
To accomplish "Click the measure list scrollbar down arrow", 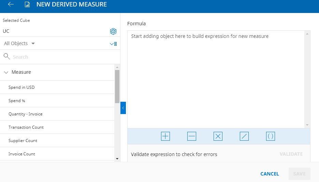I will [117, 158].
